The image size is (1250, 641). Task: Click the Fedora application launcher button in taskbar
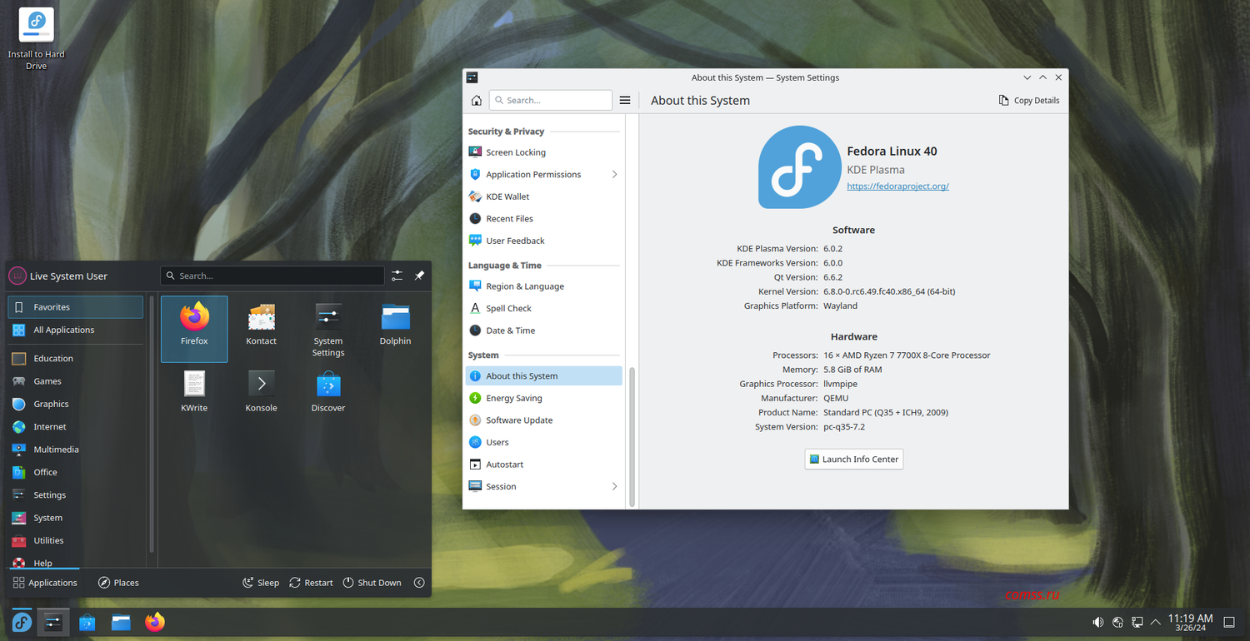22,622
